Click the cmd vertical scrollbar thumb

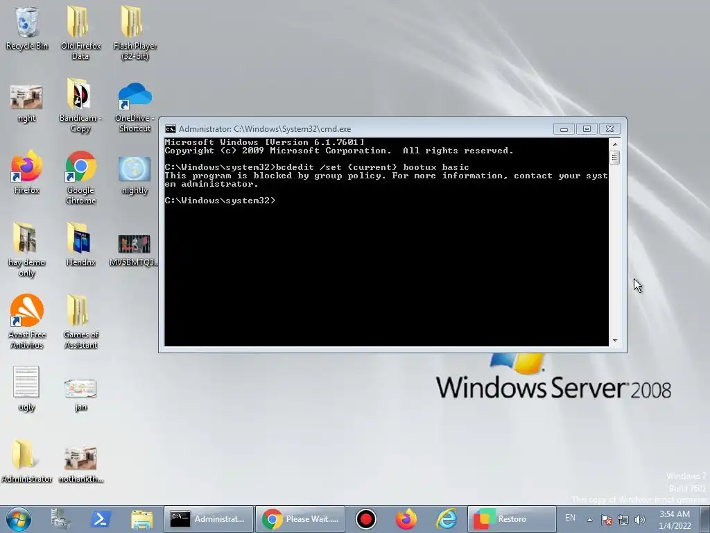point(614,158)
